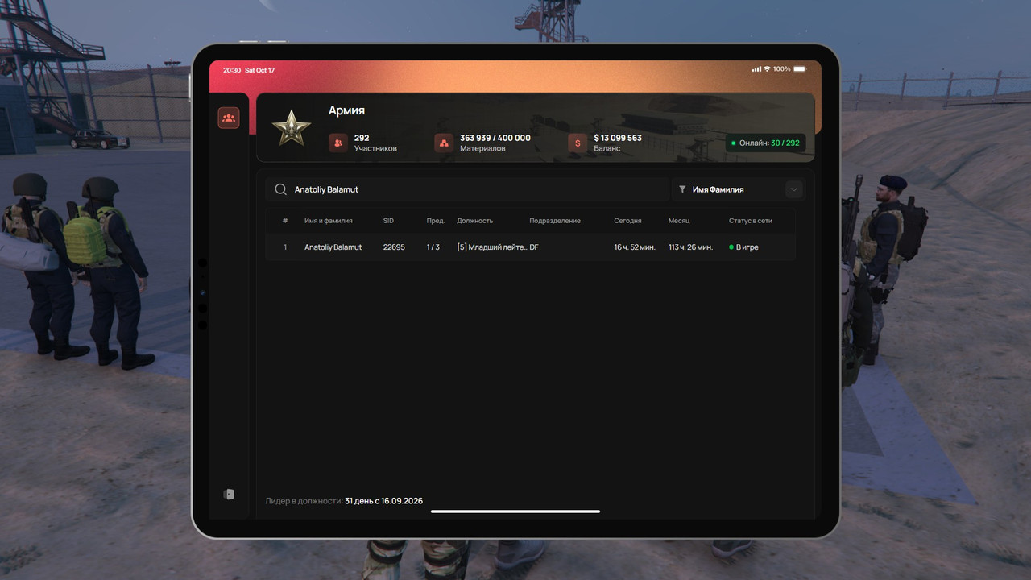Click the tablet battery indicator
This screenshot has width=1031, height=580.
(x=799, y=69)
